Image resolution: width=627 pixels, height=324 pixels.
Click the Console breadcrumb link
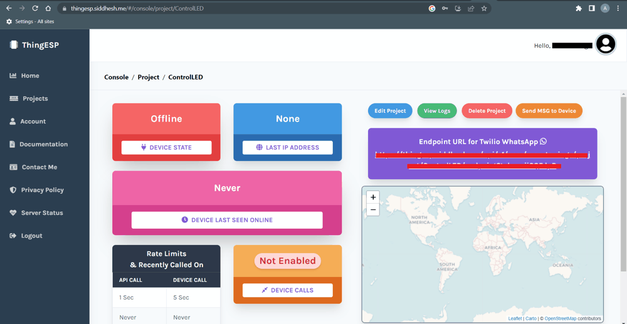[x=116, y=77]
